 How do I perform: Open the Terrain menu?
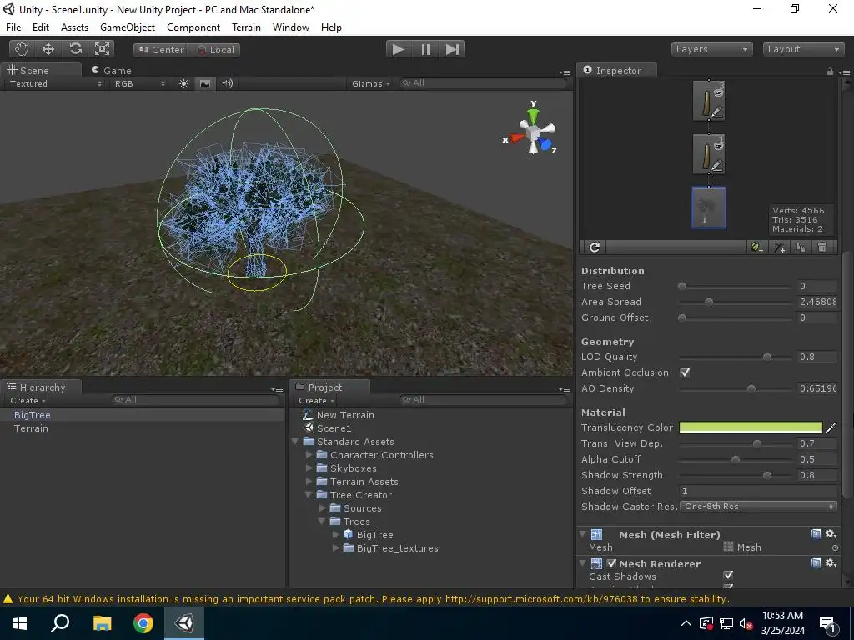click(x=246, y=27)
